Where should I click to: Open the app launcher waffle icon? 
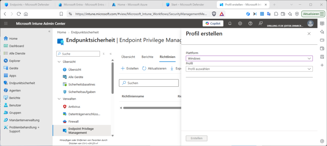[6, 23]
